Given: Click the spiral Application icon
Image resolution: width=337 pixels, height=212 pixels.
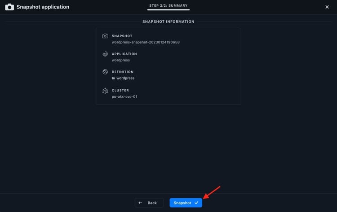Looking at the screenshot, I should coord(105,54).
